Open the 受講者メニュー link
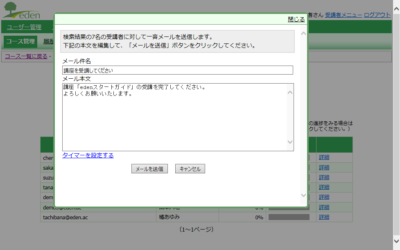The width and height of the screenshot is (400, 250). coord(344,15)
